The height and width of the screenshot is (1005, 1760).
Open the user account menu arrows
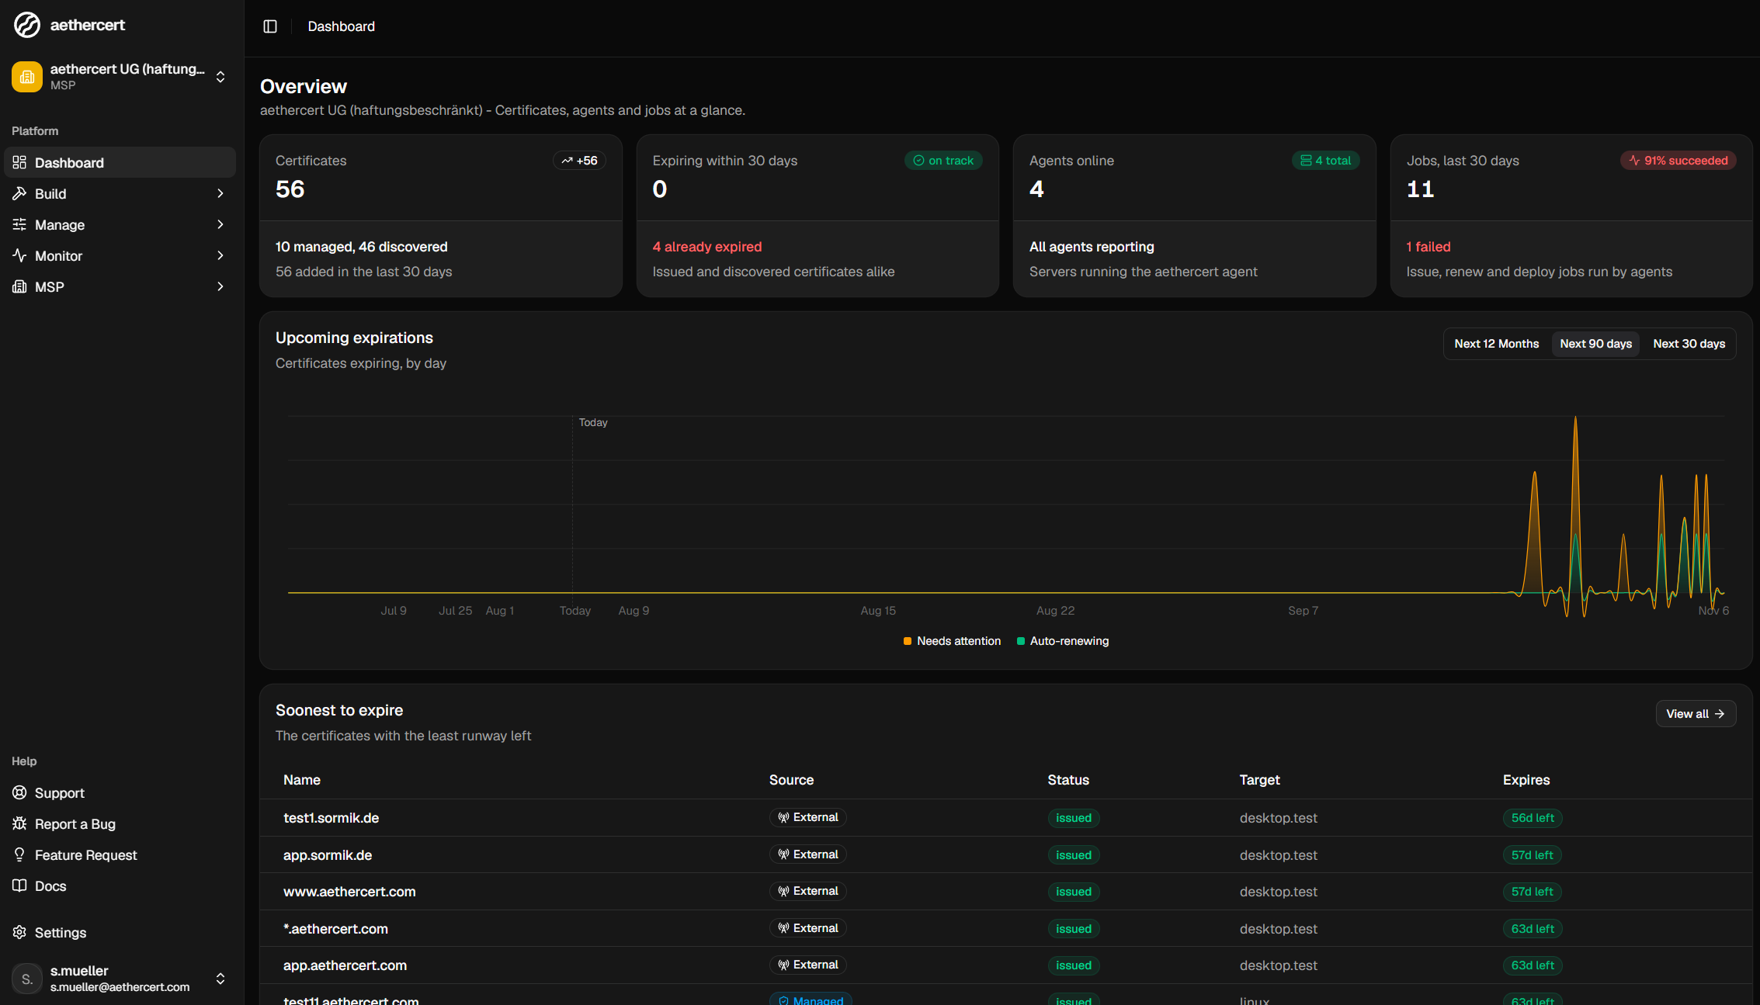(x=220, y=979)
